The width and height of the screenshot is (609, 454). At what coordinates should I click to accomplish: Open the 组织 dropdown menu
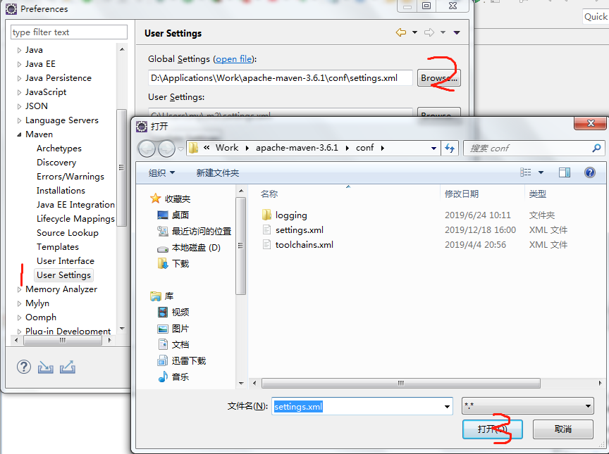[162, 172]
